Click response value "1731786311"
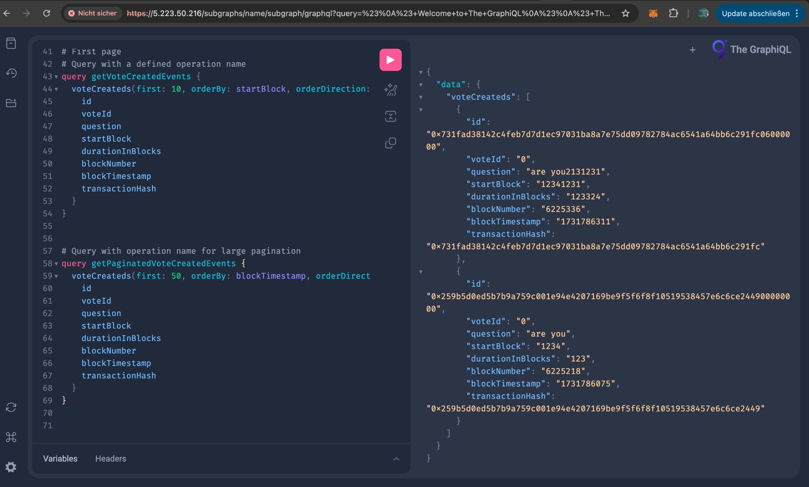The image size is (809, 487). 586,222
